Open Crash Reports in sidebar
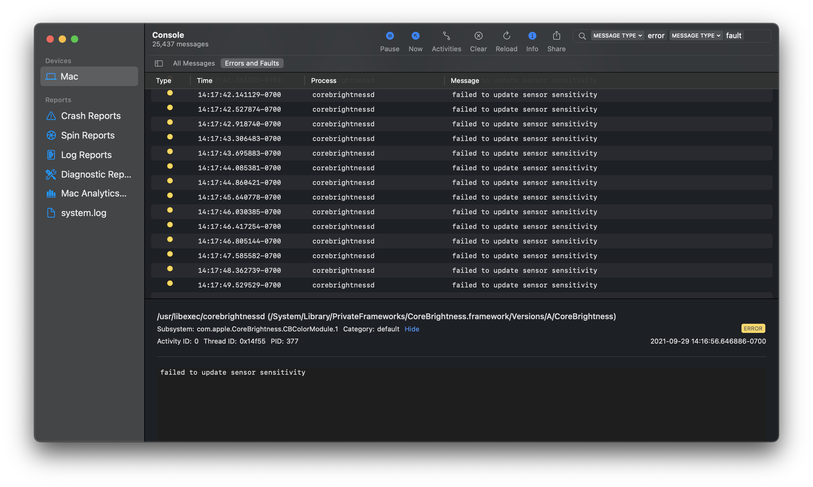813x487 pixels. pos(90,116)
